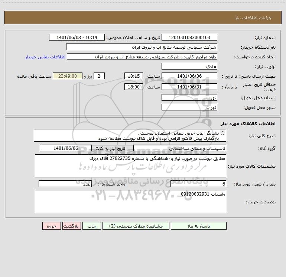Viewport: 286px width, 277px height.
Task: Click the spinner arrows in شرح کلی نیاز box
Action: point(222,133)
